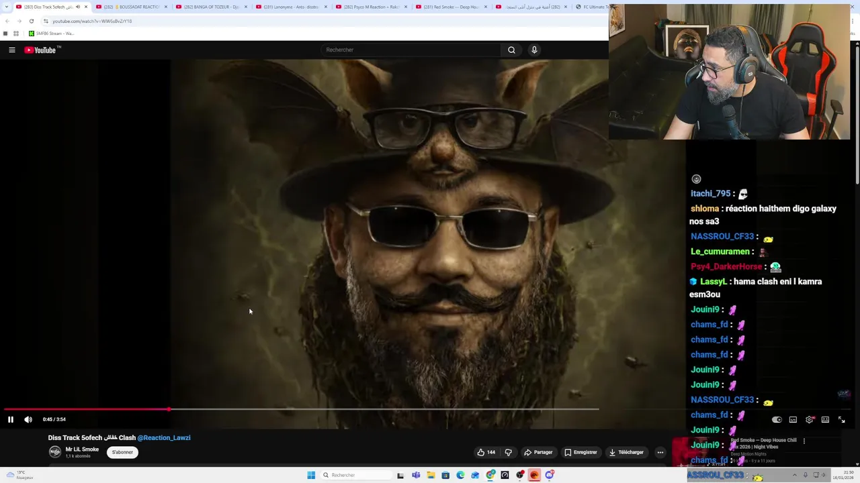
Task: Open the Mr LiL Smoke channel name
Action: pyautogui.click(x=82, y=449)
